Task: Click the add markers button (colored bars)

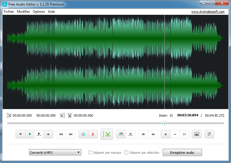Action: (x=83, y=134)
